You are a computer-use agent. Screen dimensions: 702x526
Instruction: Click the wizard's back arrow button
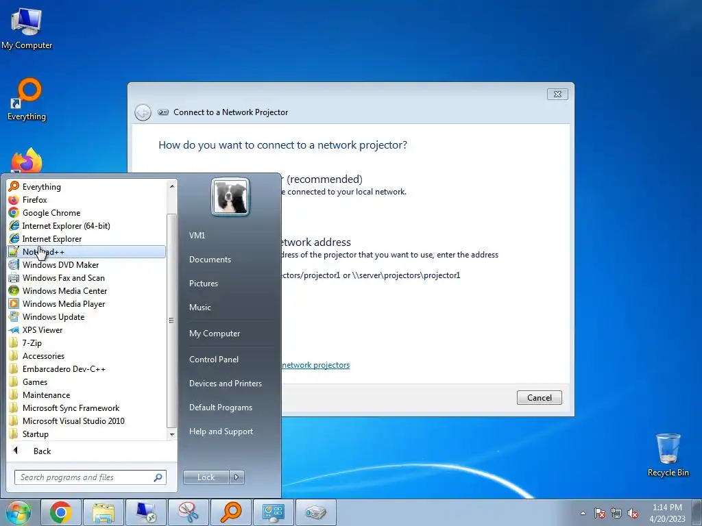[143, 112]
